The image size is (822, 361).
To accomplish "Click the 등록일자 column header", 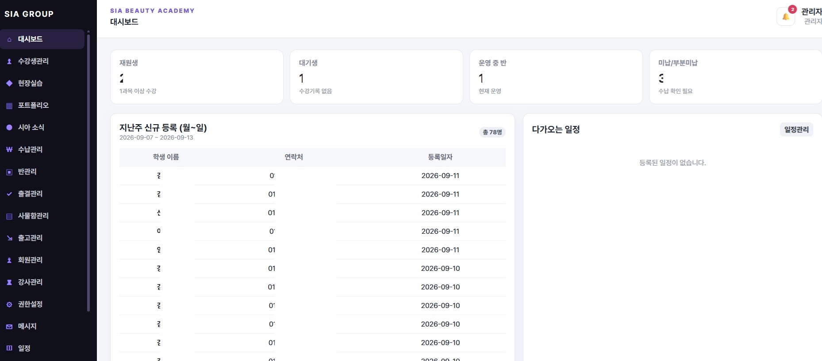I will click(x=440, y=157).
